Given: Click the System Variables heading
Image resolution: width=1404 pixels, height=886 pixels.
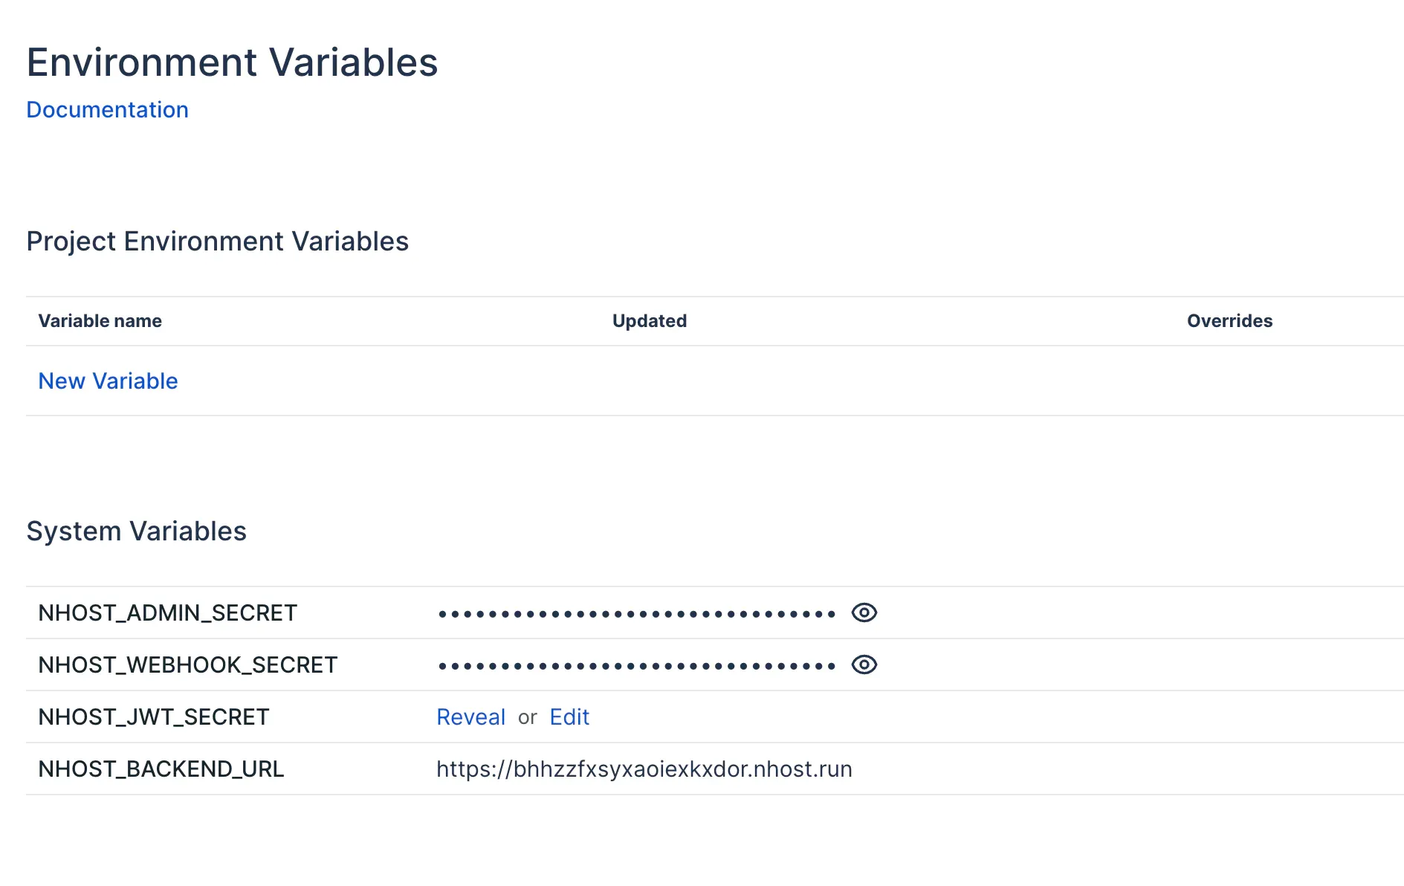Looking at the screenshot, I should pos(137,530).
